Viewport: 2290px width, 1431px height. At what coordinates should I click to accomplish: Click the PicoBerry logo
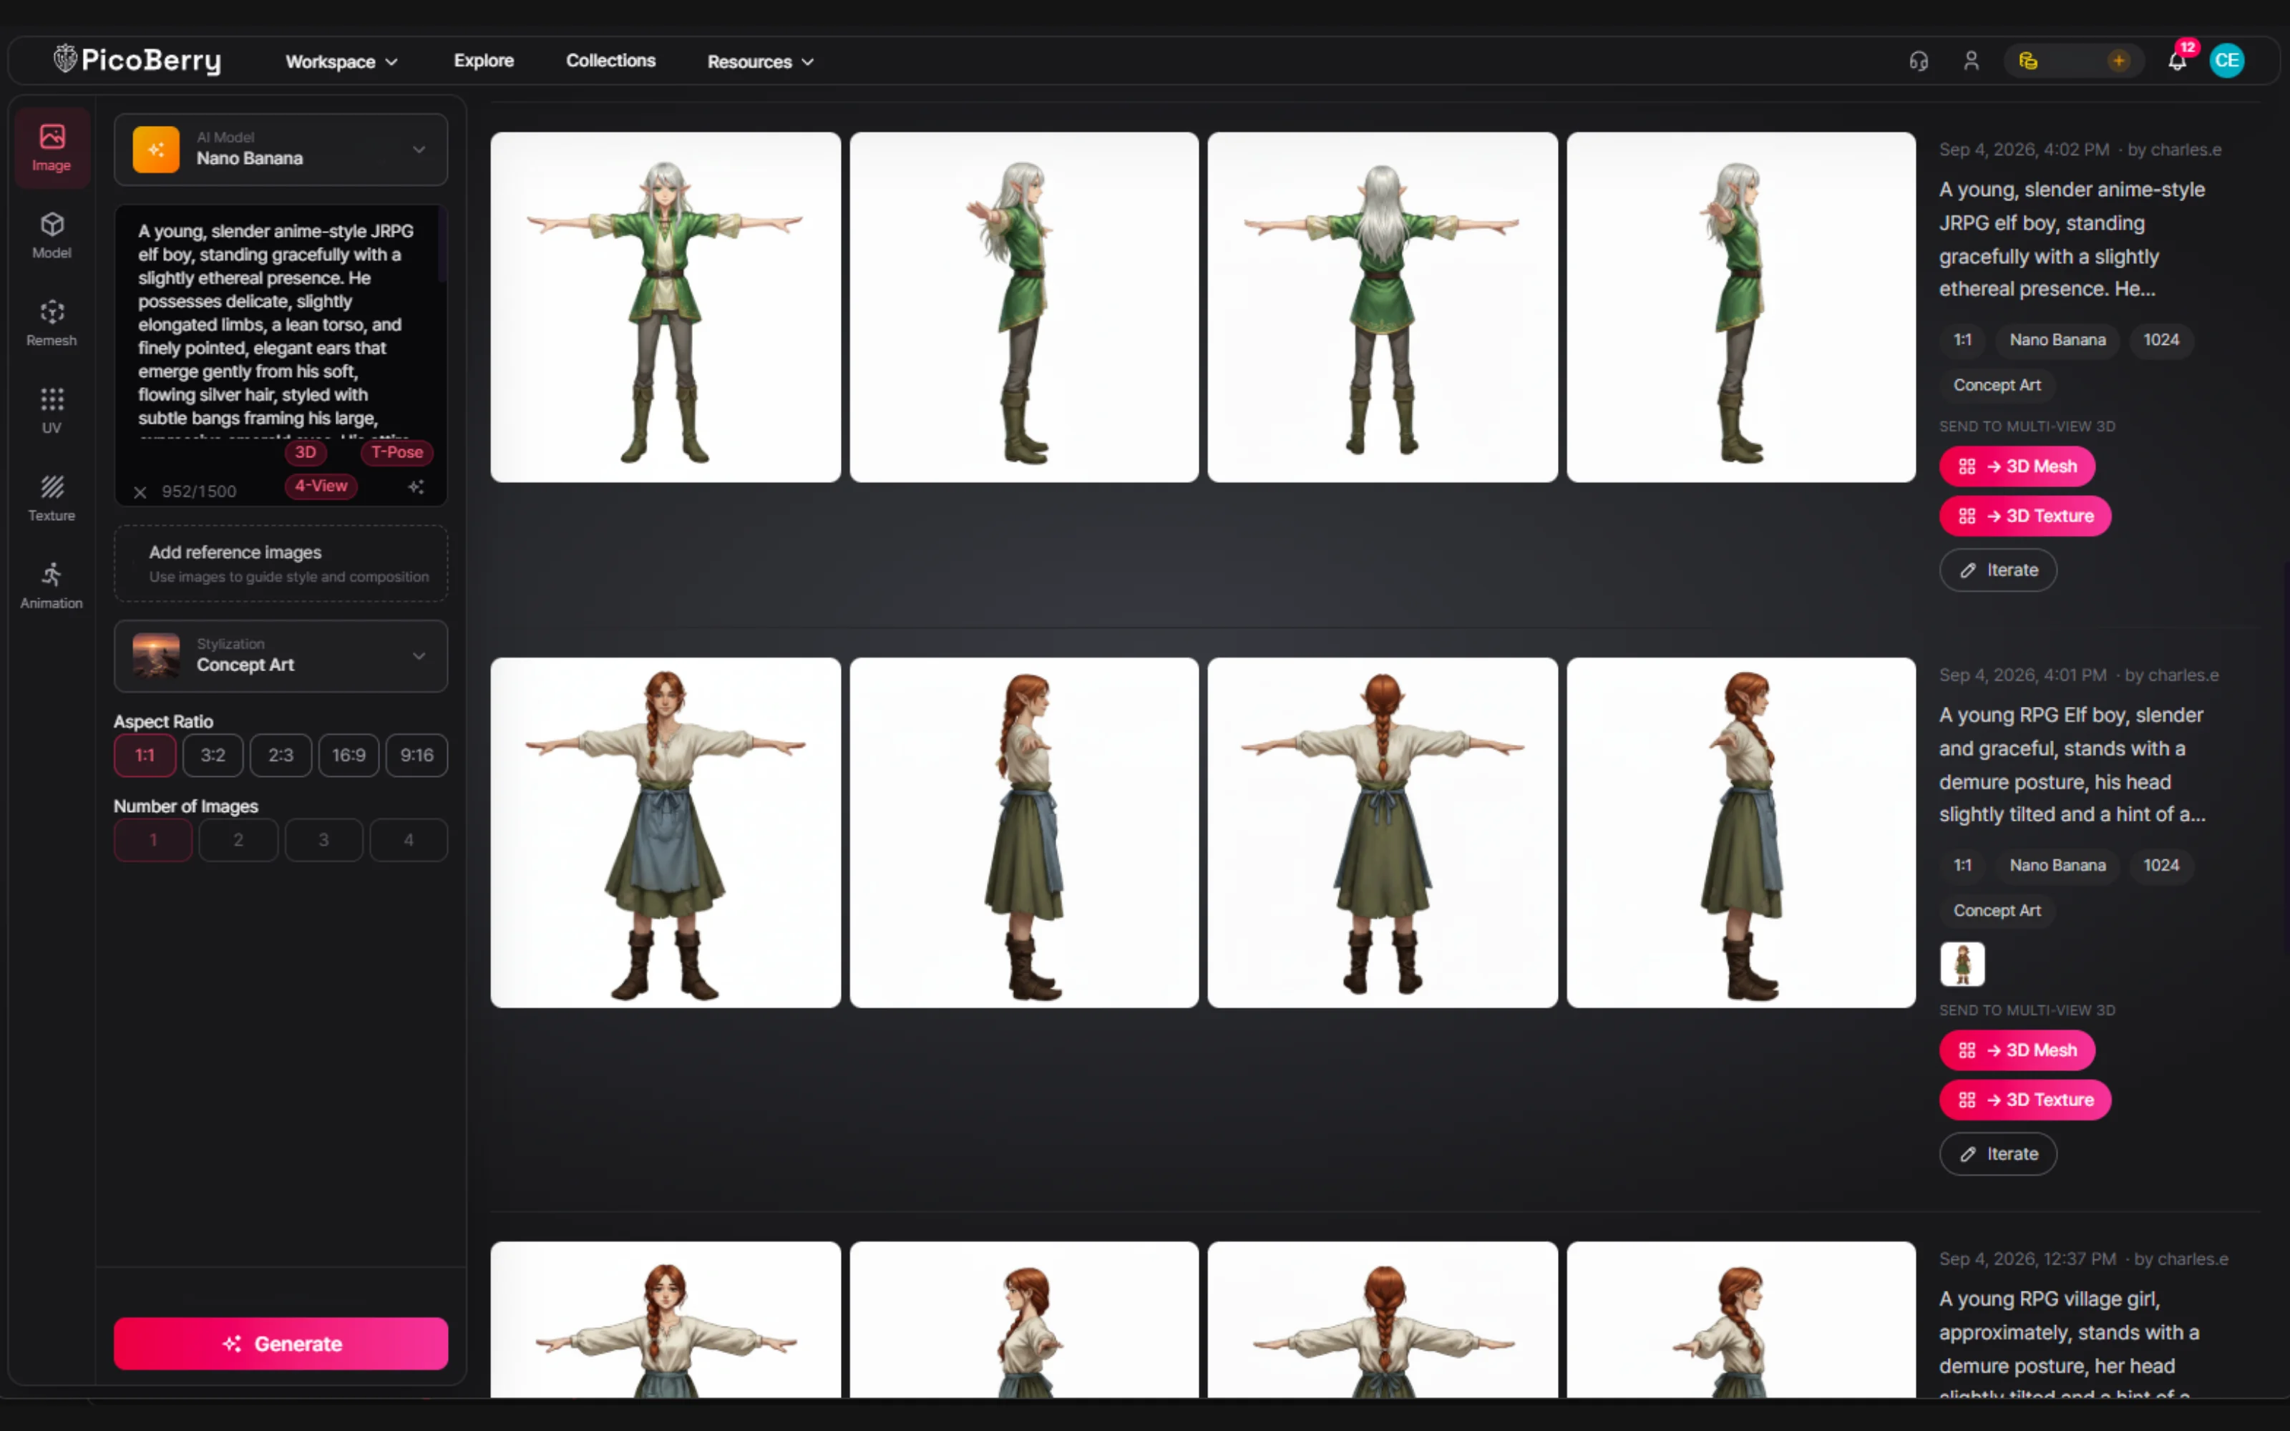(x=137, y=61)
